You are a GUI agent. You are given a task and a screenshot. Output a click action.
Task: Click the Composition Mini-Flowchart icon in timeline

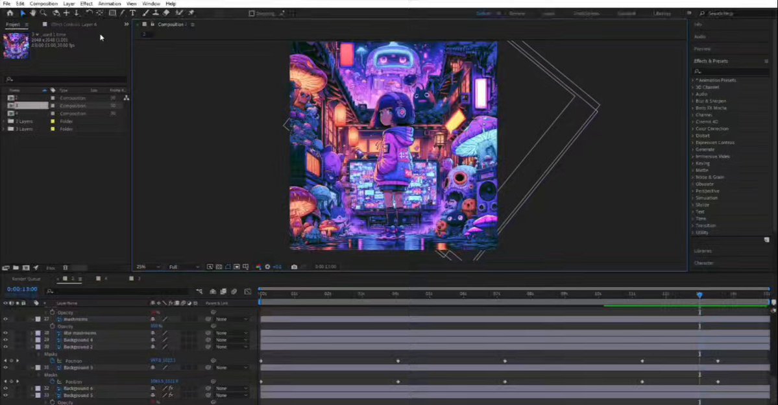[199, 291]
